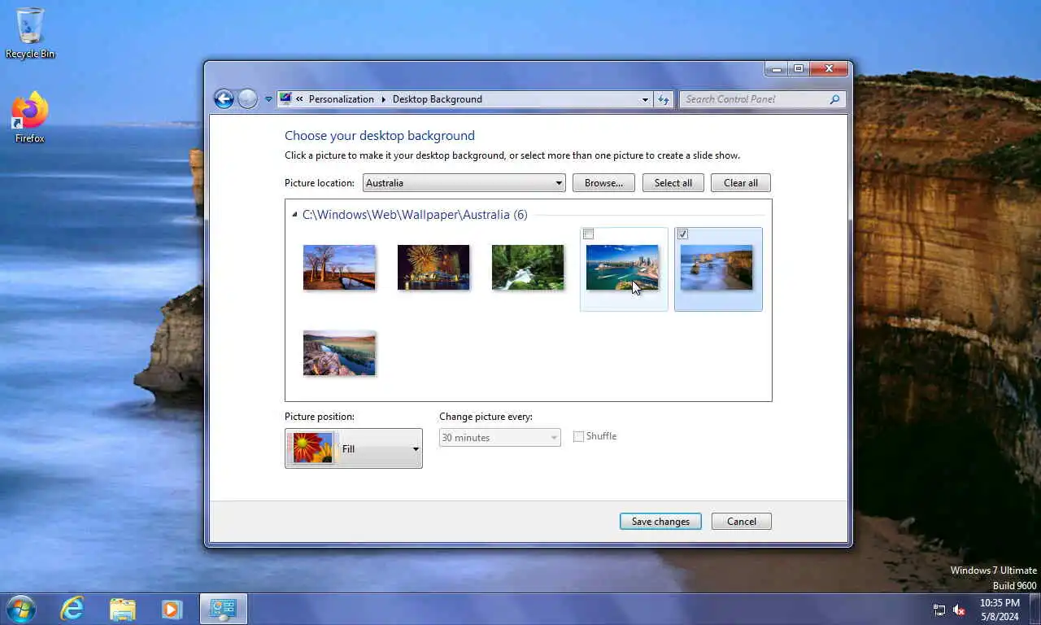The width and height of the screenshot is (1041, 625).
Task: Select the rocky river gorge thumbnail
Action: 339,353
